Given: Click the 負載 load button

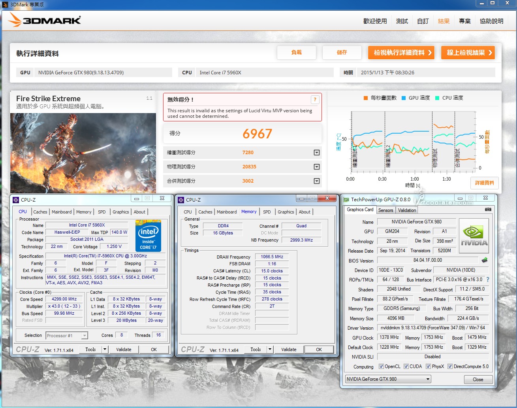Looking at the screenshot, I should 296,53.
